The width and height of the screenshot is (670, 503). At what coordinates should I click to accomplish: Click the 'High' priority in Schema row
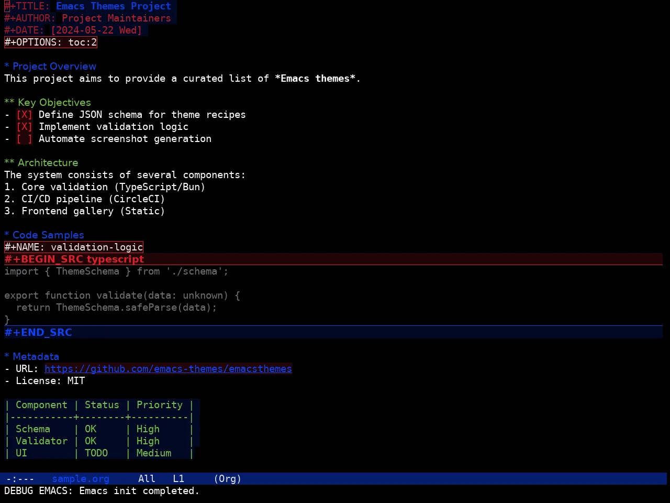click(x=148, y=429)
